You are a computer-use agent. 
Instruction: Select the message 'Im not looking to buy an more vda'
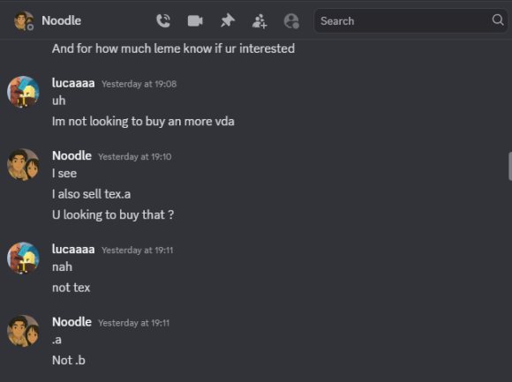pos(143,122)
